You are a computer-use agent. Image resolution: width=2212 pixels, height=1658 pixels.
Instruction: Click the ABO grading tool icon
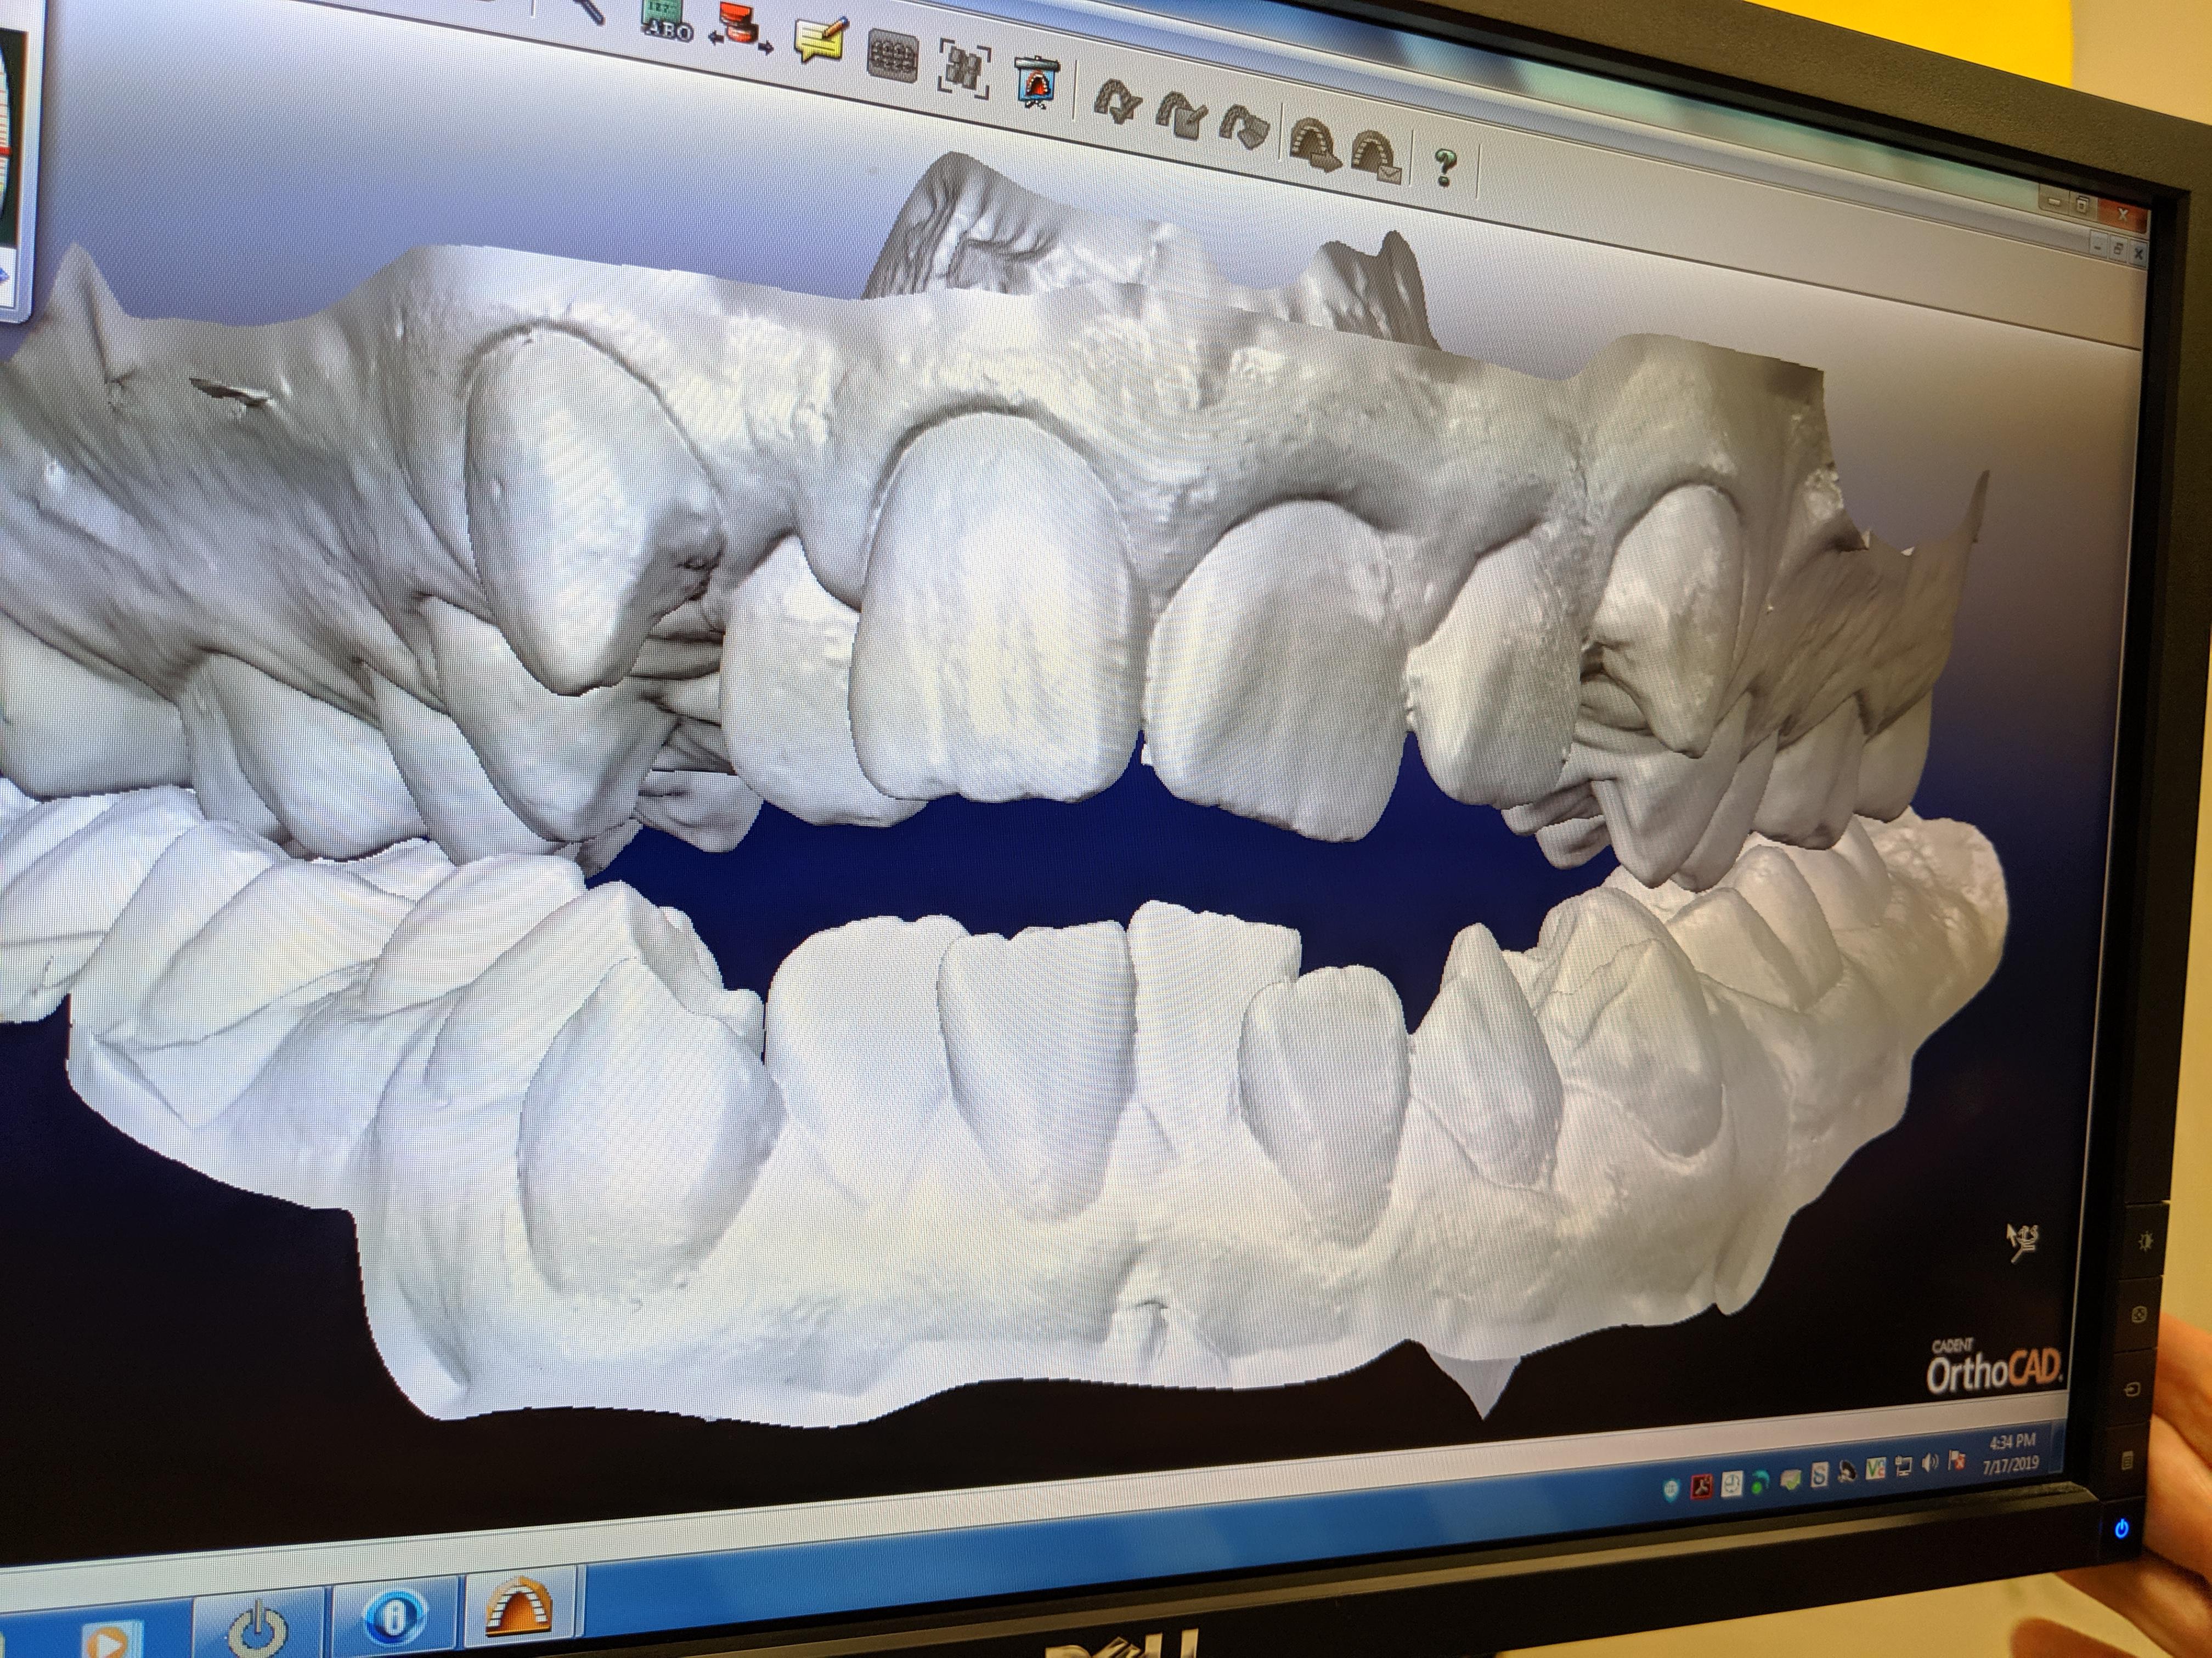[667, 19]
